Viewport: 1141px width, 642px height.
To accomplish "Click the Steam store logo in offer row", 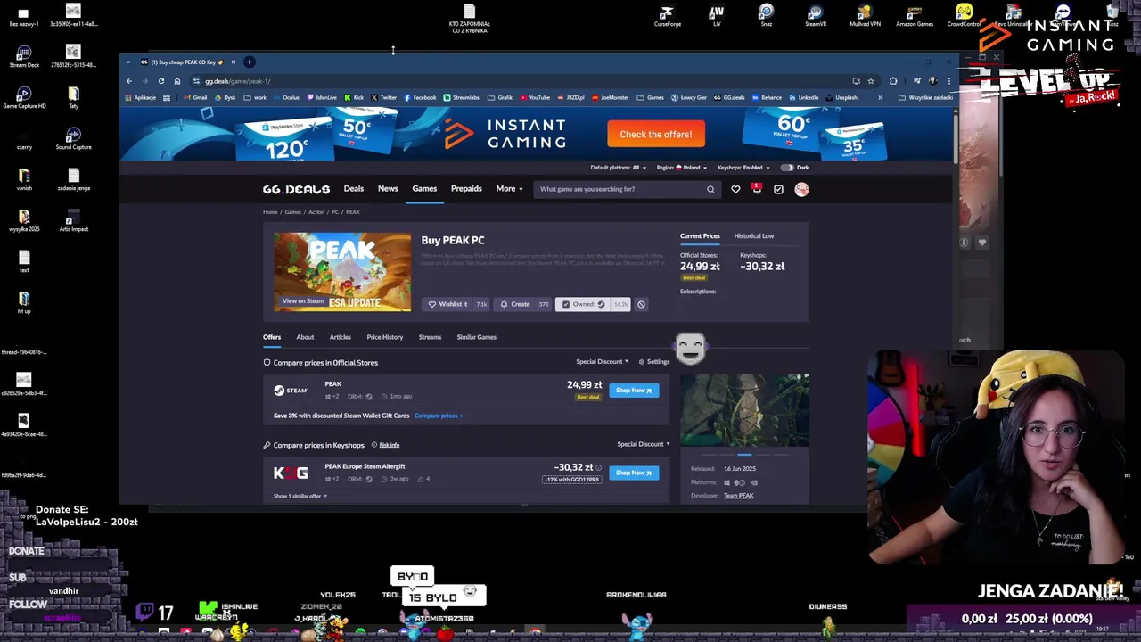I will click(291, 391).
